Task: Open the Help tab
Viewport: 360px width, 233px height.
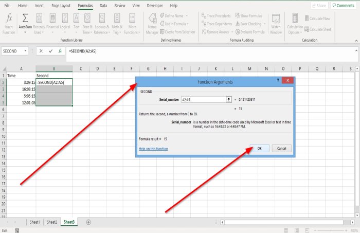Action: 174,6
